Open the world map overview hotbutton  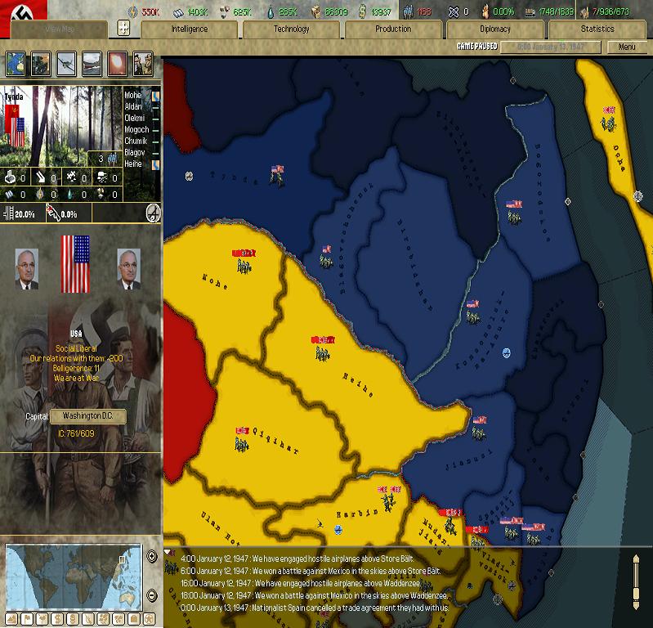(16, 64)
